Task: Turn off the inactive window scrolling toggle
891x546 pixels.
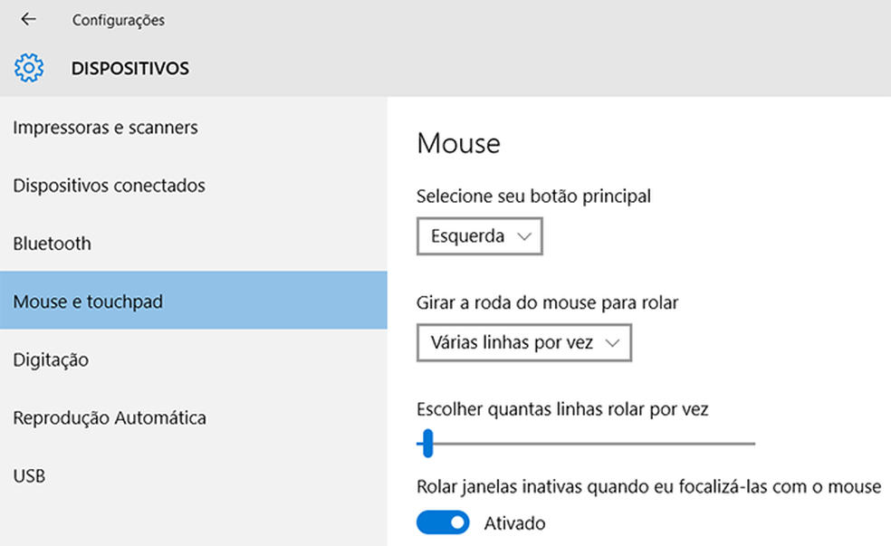Action: (x=443, y=522)
